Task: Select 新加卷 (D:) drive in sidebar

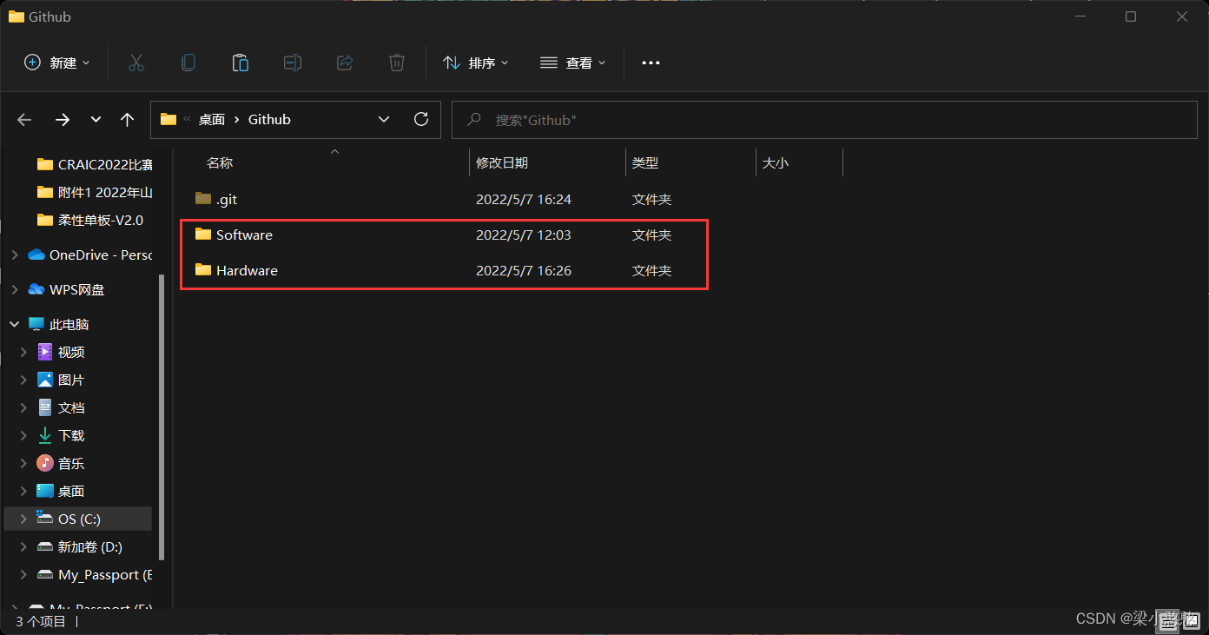Action: click(79, 546)
